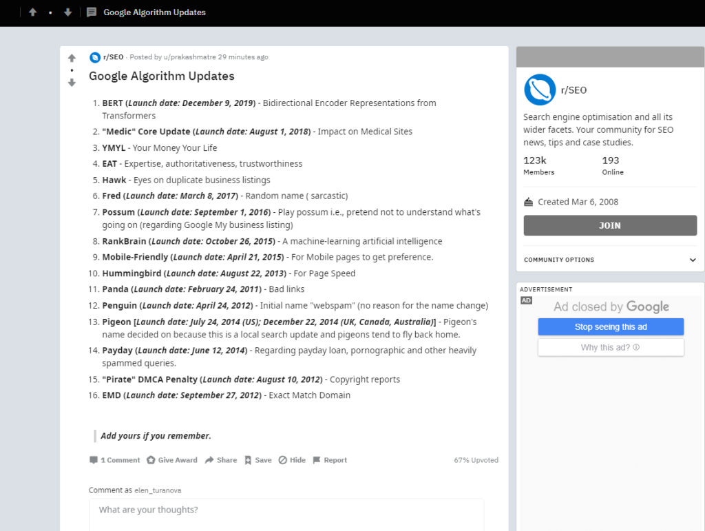The image size is (705, 531).
Task: Click the large r/SEO logo in sidebar
Action: point(540,90)
